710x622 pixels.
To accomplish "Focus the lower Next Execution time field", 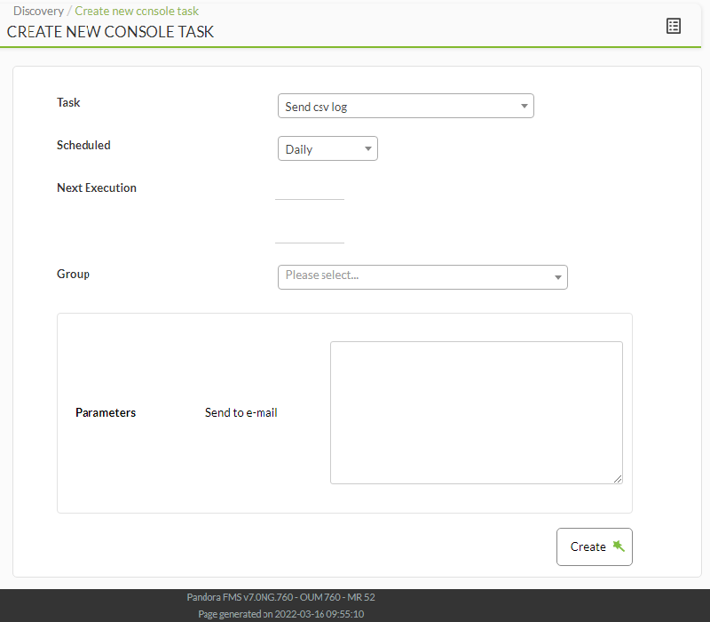I will 310,235.
